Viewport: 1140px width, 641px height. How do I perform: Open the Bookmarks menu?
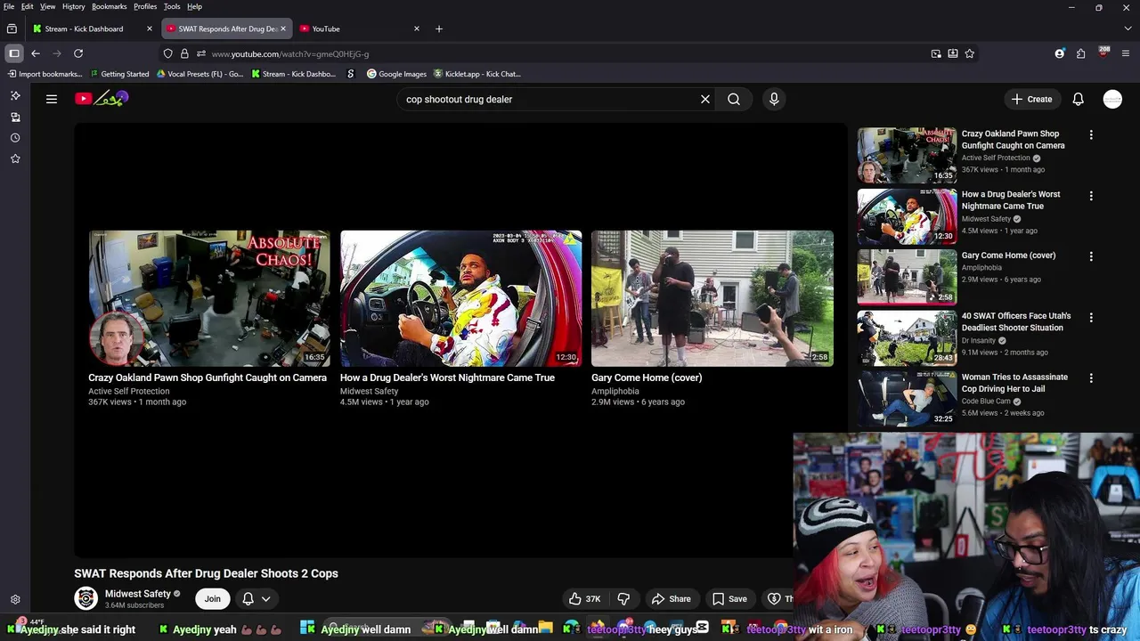110,6
